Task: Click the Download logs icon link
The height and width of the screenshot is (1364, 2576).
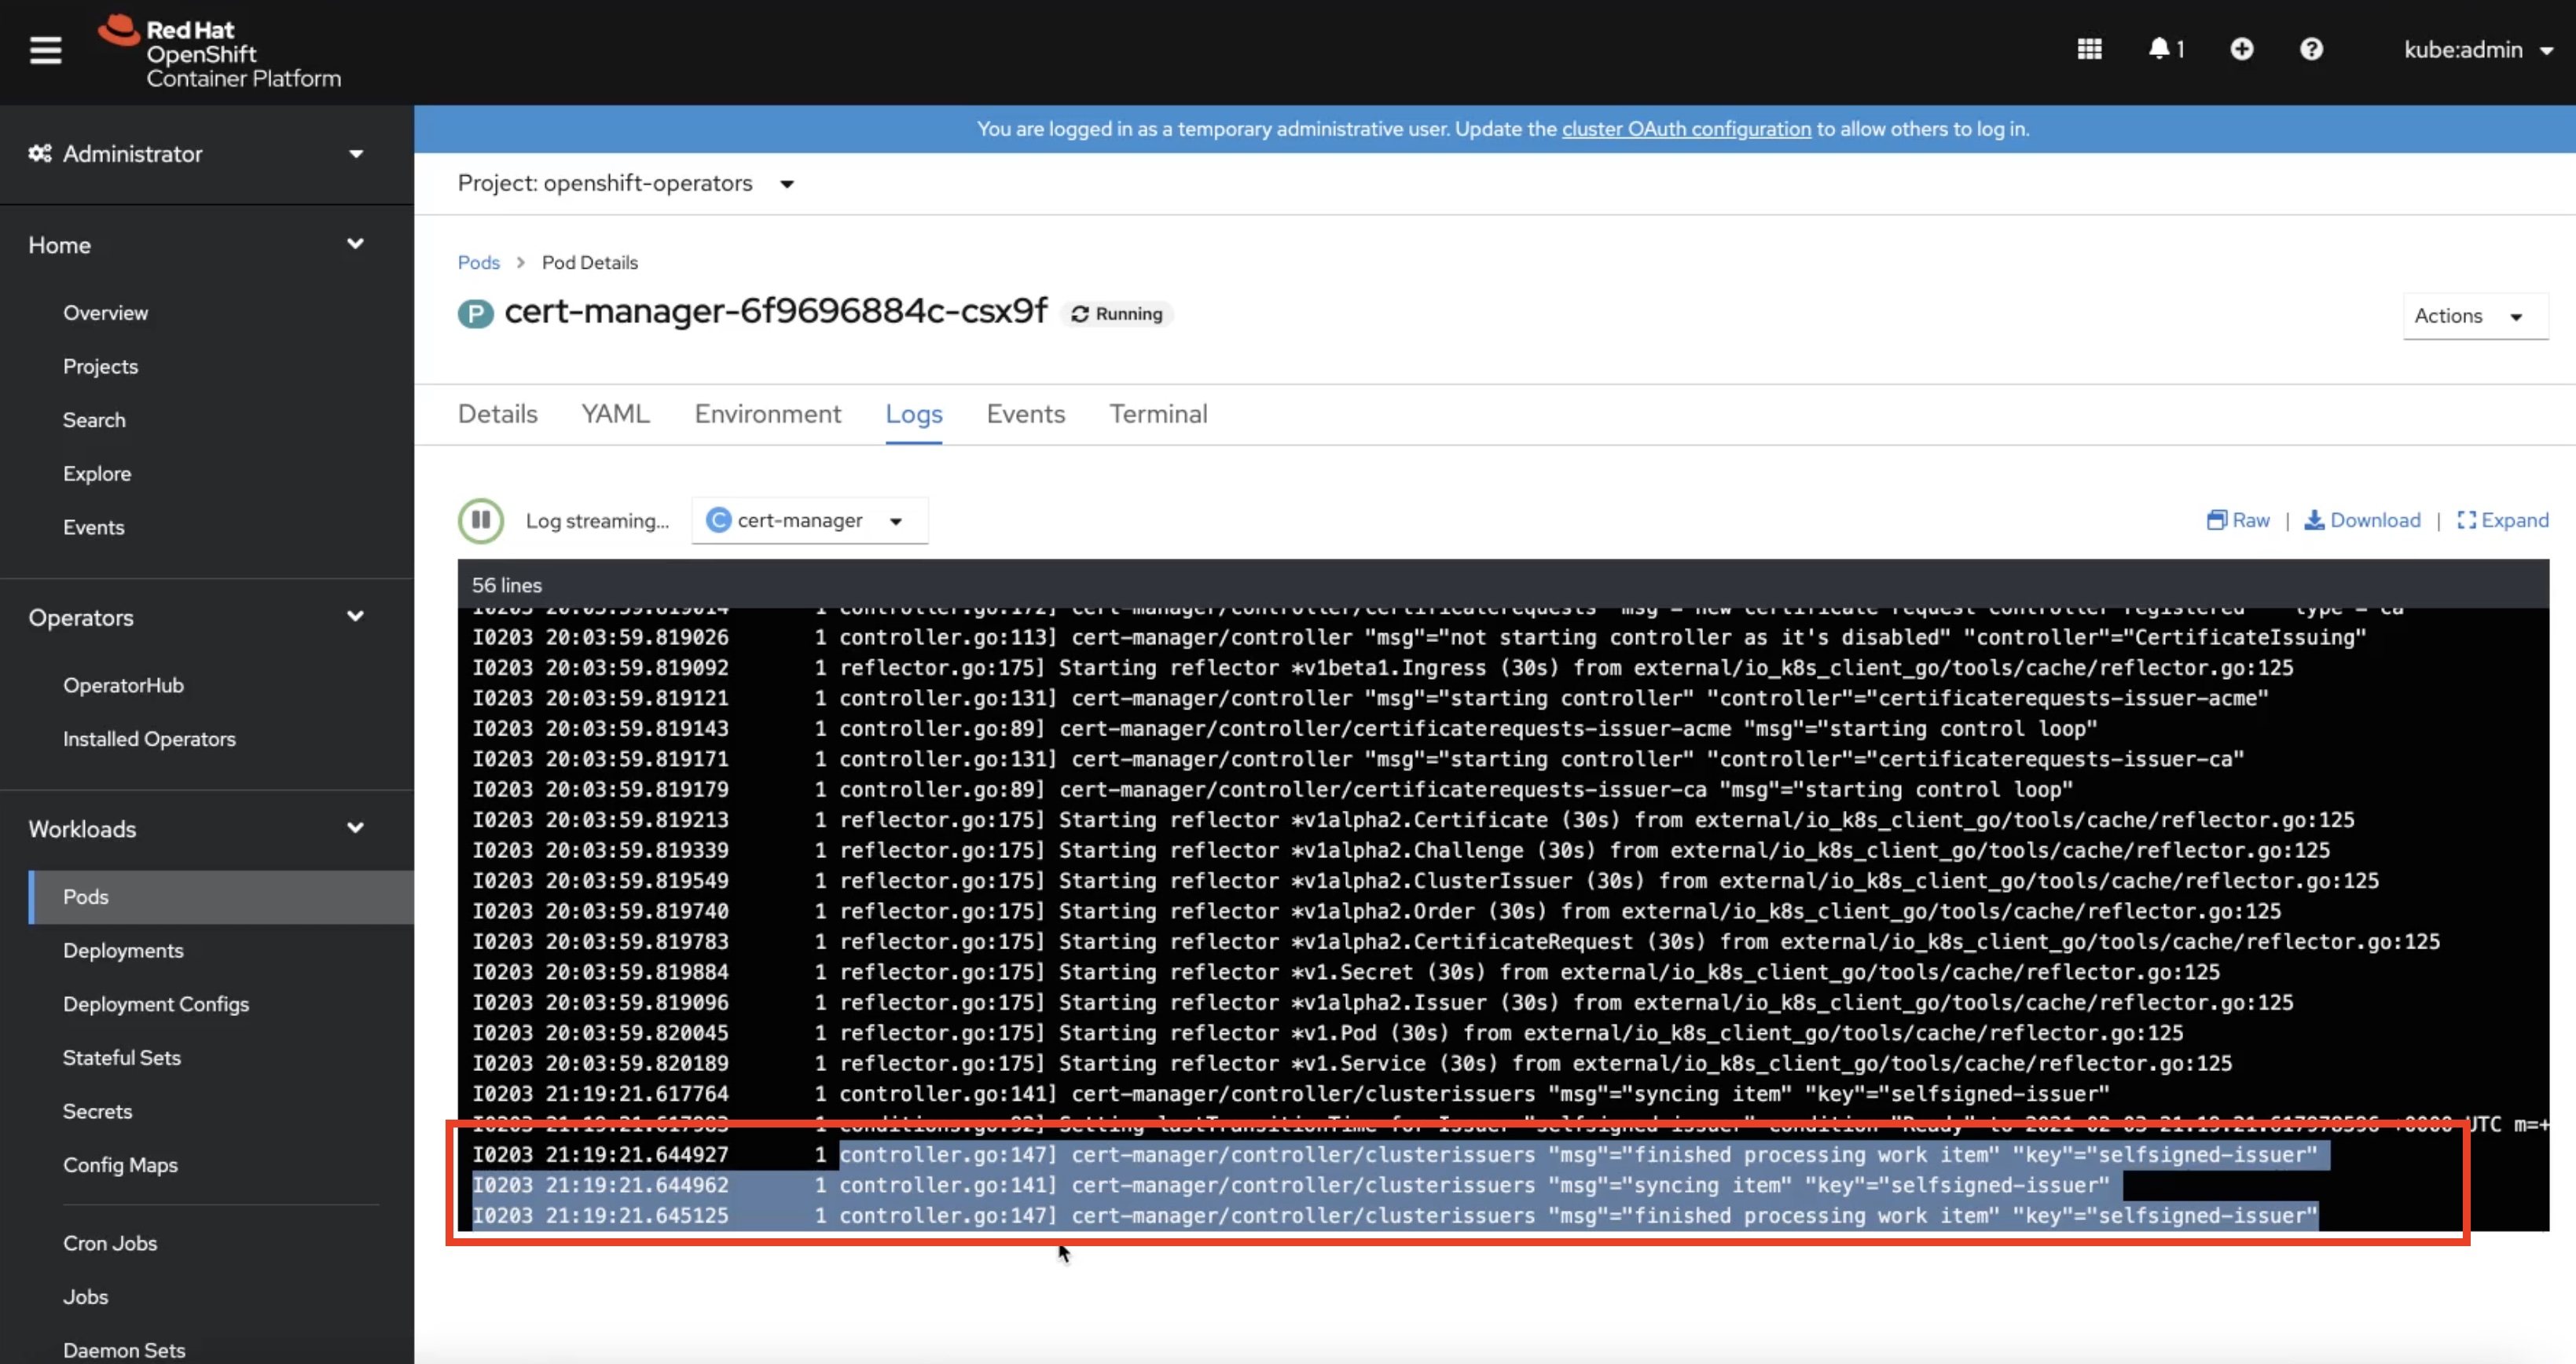Action: tap(2362, 520)
